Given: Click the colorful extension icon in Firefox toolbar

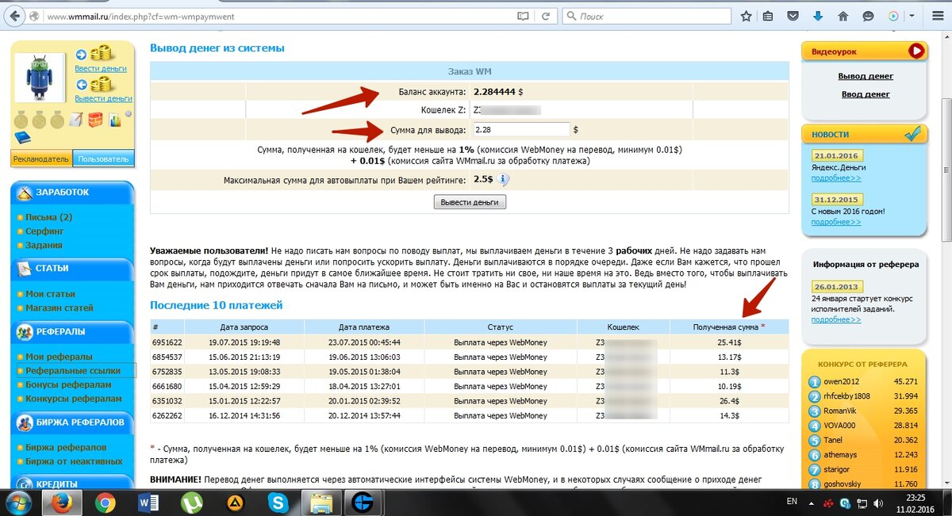Looking at the screenshot, I should tap(894, 16).
